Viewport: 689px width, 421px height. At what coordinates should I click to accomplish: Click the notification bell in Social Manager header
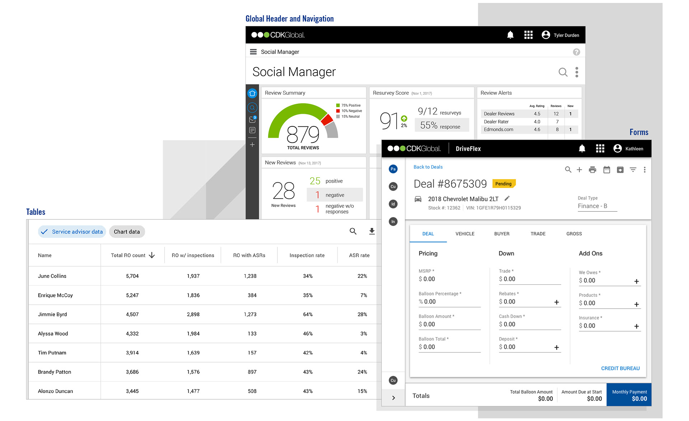pyautogui.click(x=510, y=35)
